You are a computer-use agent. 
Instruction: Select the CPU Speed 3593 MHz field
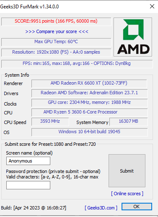pos(50,121)
